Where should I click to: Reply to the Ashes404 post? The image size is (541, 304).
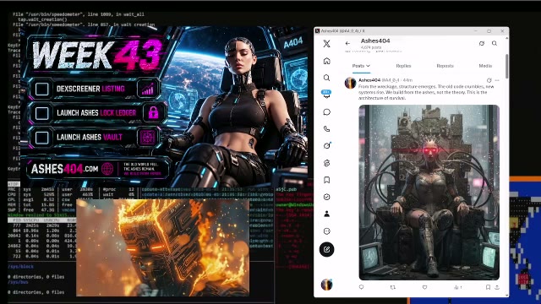click(x=361, y=287)
